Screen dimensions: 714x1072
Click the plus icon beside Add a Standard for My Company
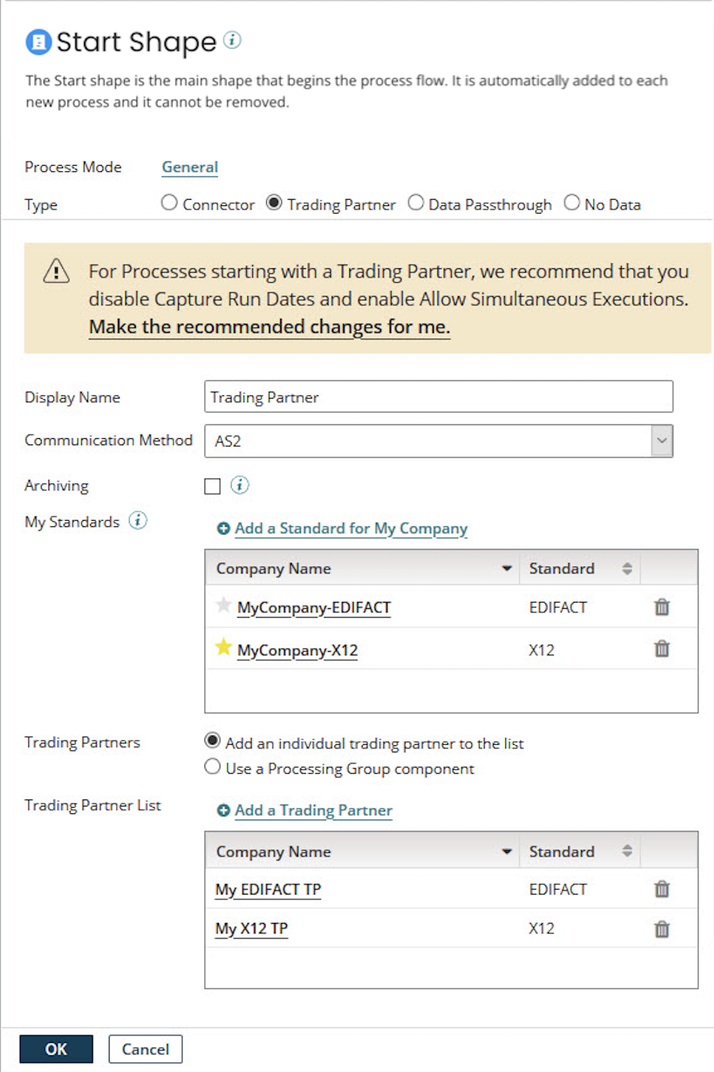pos(223,528)
